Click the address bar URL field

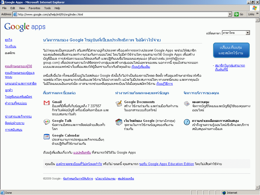click(x=122, y=14)
